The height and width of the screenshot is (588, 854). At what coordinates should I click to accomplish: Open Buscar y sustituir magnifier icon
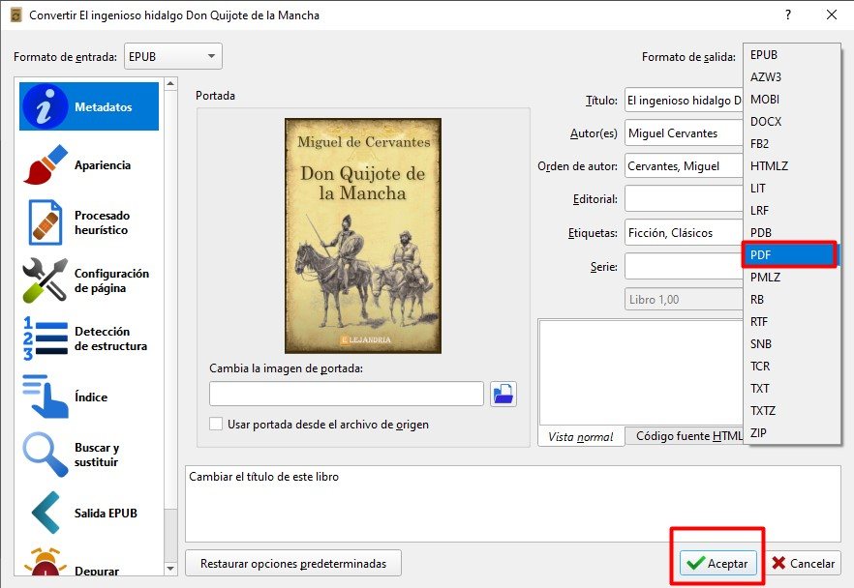45,455
